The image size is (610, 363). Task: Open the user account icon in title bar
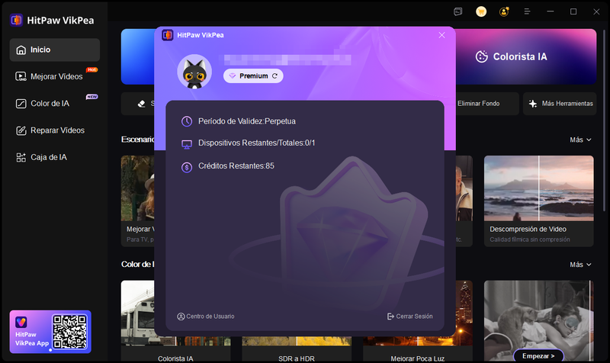pyautogui.click(x=504, y=11)
